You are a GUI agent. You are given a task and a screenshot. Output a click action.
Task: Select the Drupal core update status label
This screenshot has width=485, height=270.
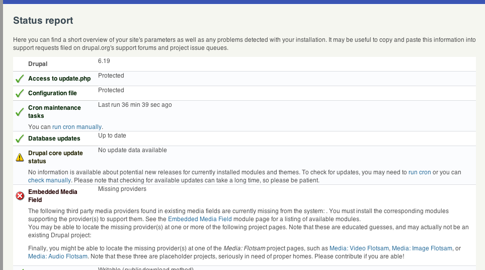point(55,157)
